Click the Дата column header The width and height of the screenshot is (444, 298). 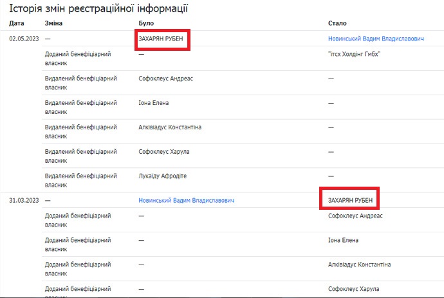[15, 23]
